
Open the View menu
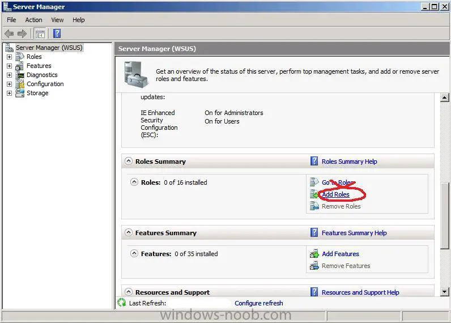57,20
